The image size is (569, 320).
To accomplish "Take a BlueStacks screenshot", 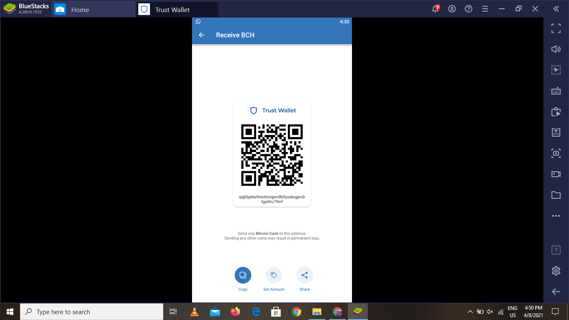I will pos(556,153).
